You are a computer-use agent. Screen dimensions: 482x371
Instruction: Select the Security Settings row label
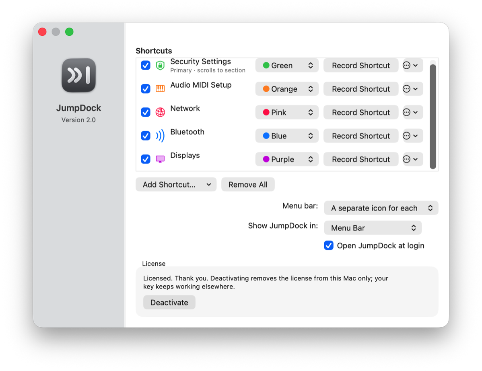200,62
